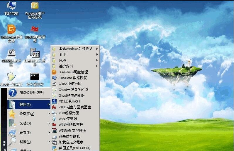Click the DiskGenius icon in programs submenu

tap(54, 72)
